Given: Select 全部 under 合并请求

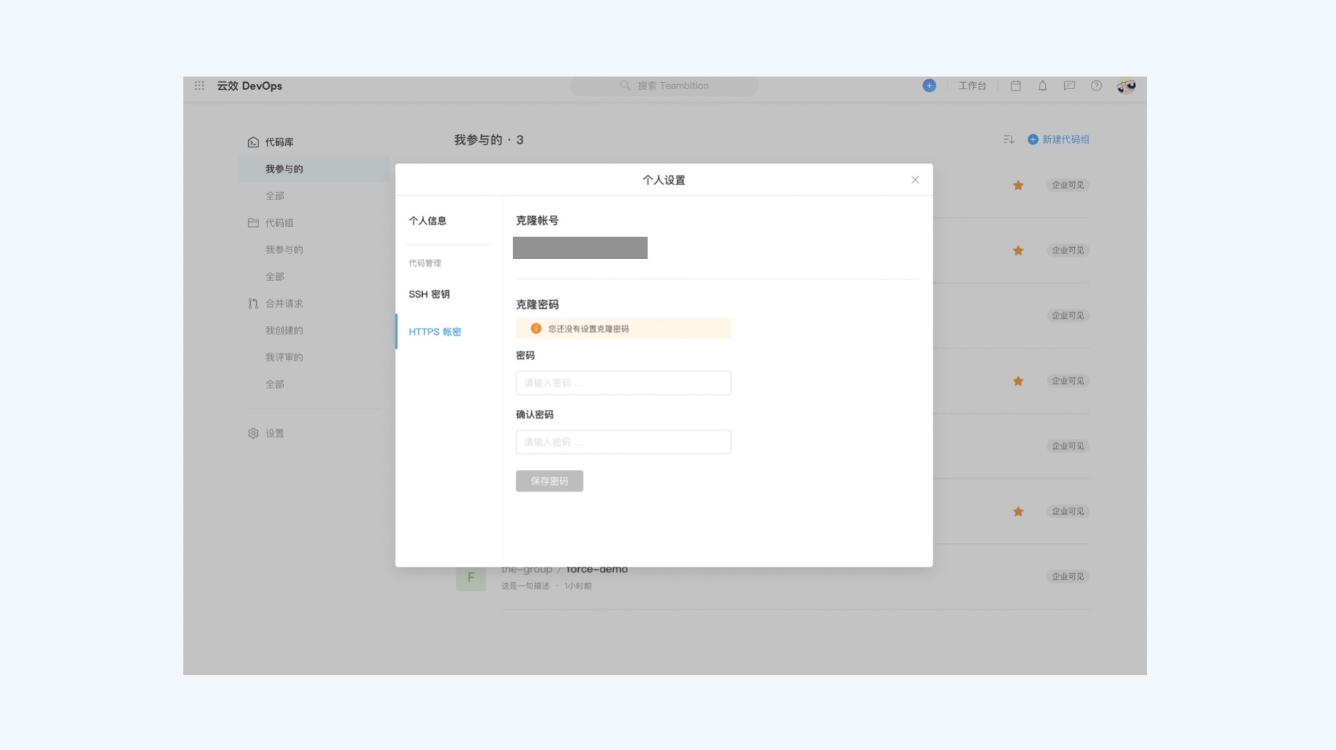Looking at the screenshot, I should [275, 384].
